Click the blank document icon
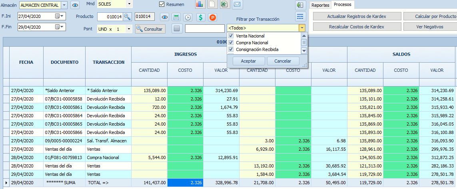The height and width of the screenshot is (189, 457). click(212, 5)
